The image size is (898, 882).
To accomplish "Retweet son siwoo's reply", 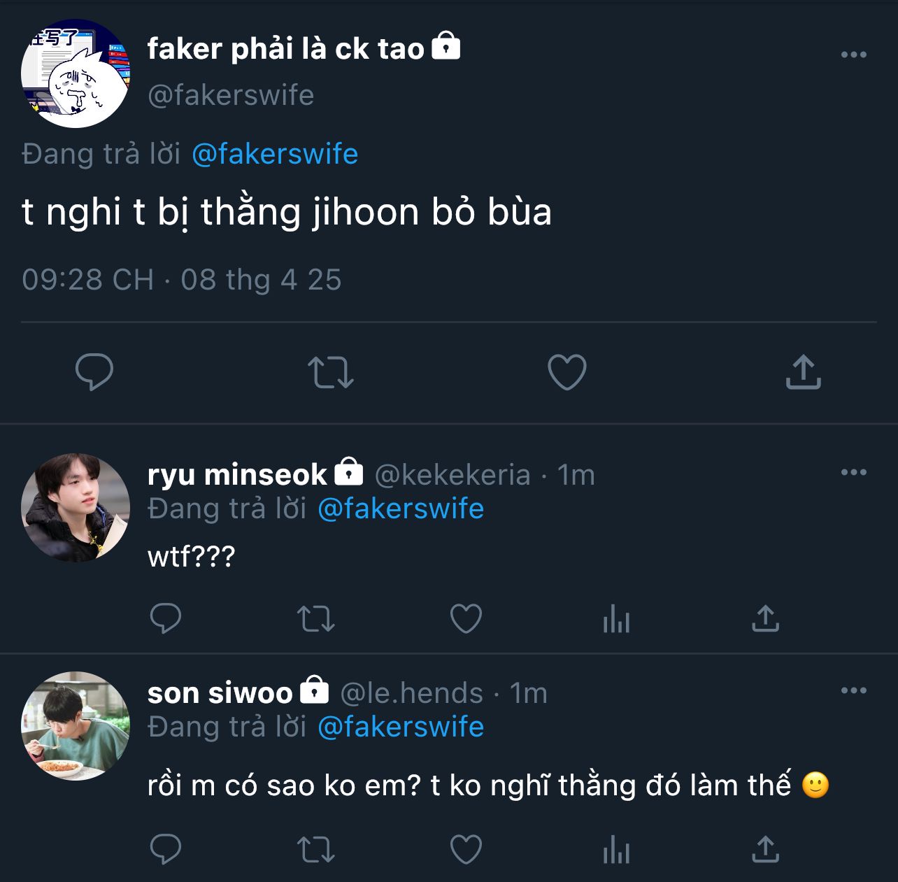I will [x=316, y=849].
